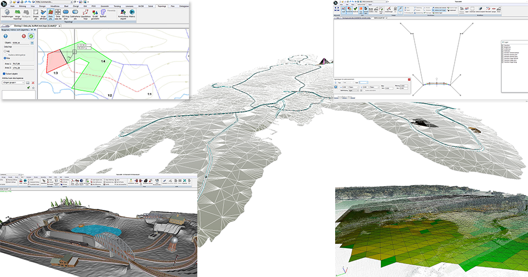
Task: Click the red delete X beside group dropdown
Action: pos(33,83)
